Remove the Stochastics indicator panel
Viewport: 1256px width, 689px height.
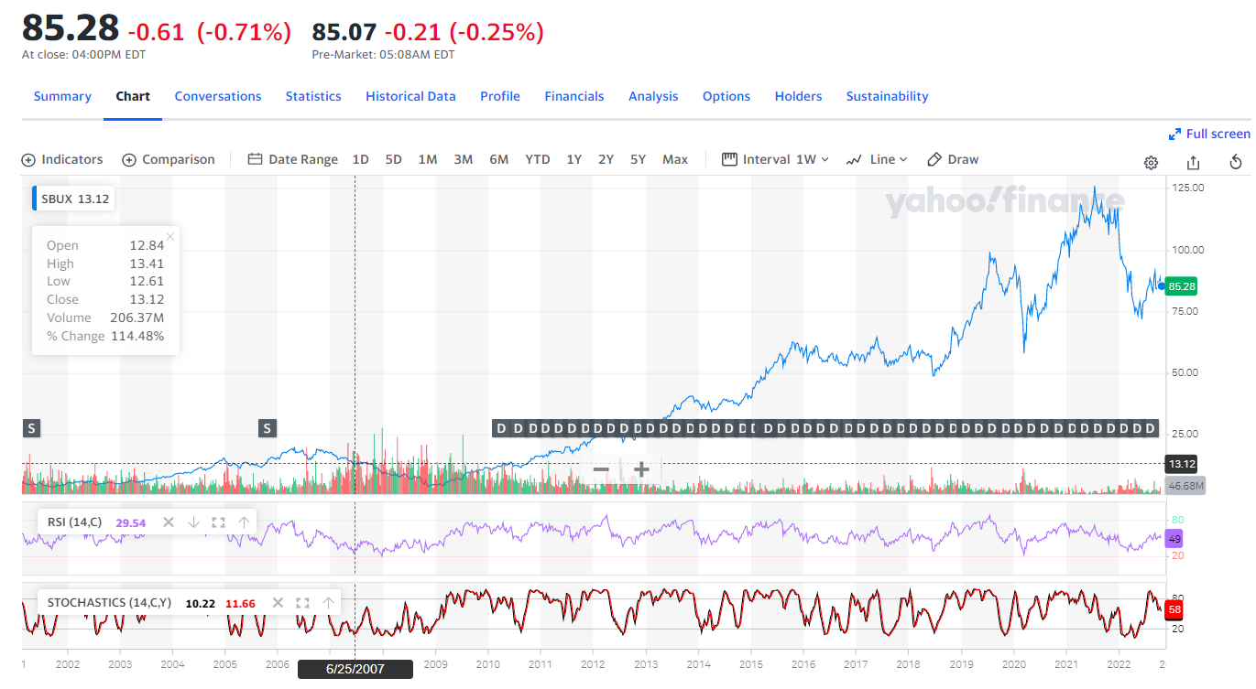(278, 603)
